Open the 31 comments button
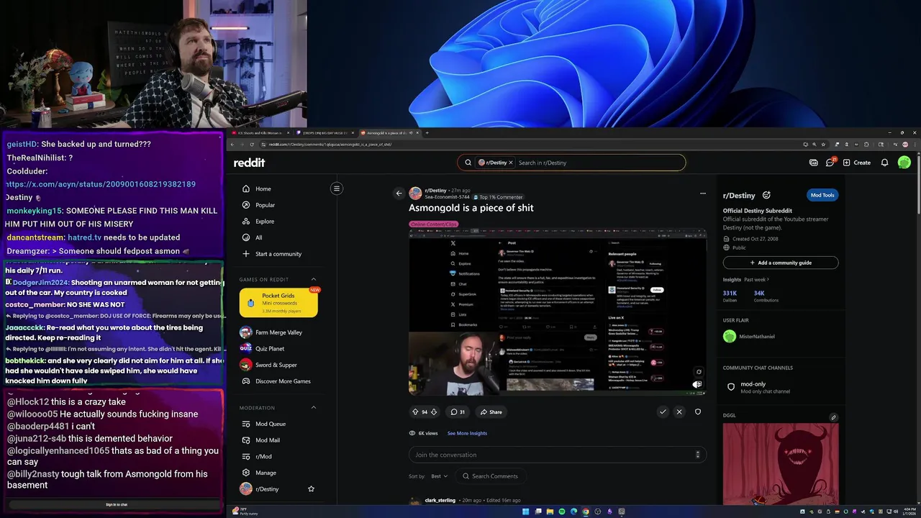The image size is (921, 518). [x=458, y=412]
